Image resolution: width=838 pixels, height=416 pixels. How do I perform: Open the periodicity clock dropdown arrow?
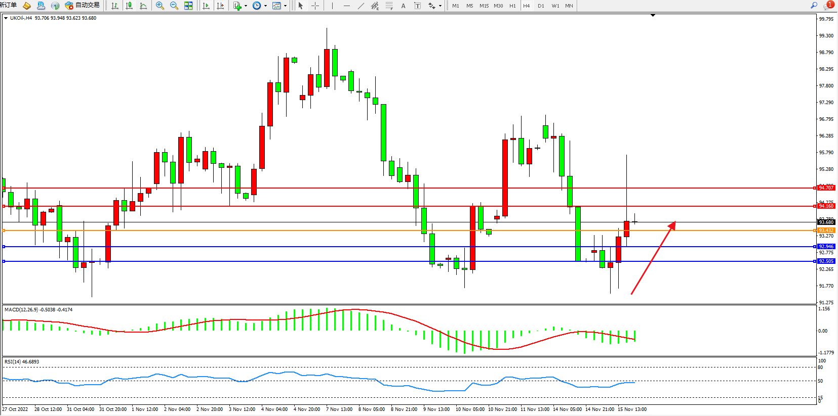point(265,6)
